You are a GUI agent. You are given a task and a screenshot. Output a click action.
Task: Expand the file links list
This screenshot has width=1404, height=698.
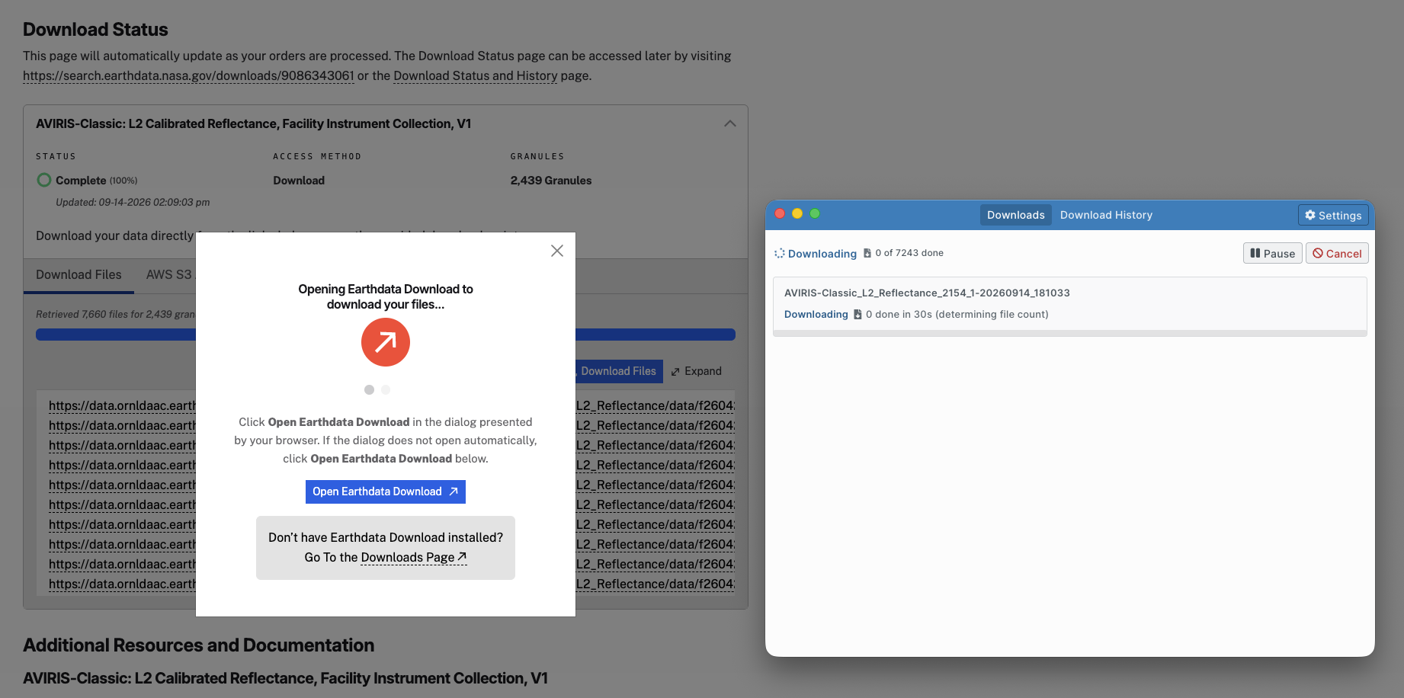(696, 371)
